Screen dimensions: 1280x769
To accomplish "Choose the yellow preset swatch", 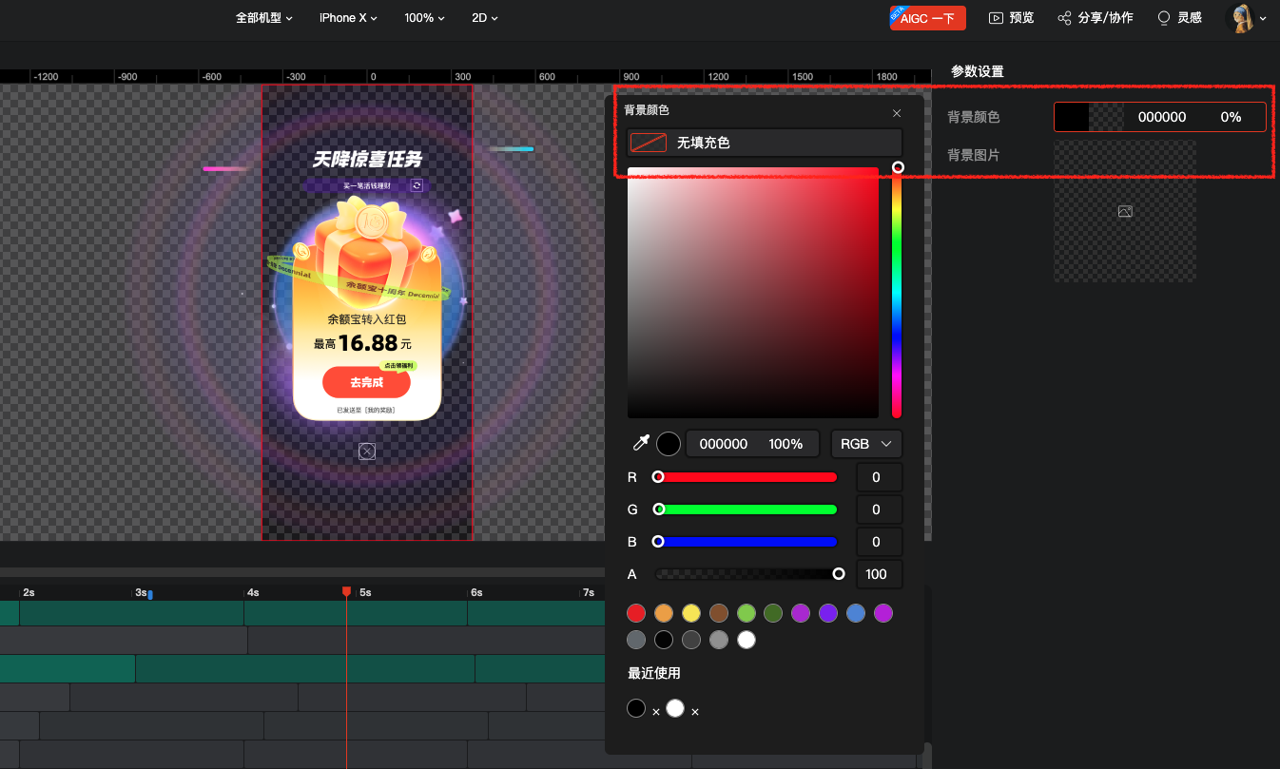I will tap(691, 613).
